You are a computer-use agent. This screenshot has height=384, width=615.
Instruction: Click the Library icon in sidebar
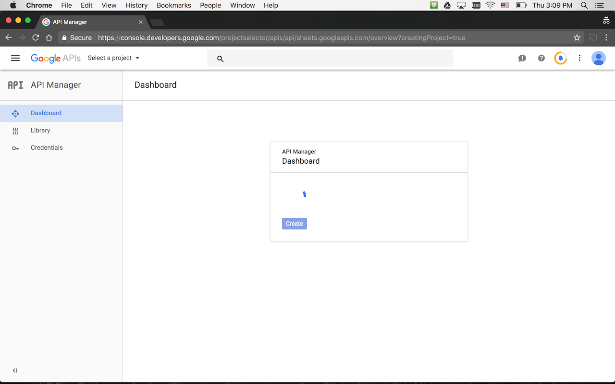click(15, 131)
